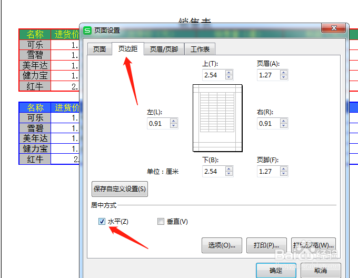Increase the 下(B) margin with the up arrow
The width and height of the screenshot is (358, 278).
pyautogui.click(x=229, y=169)
